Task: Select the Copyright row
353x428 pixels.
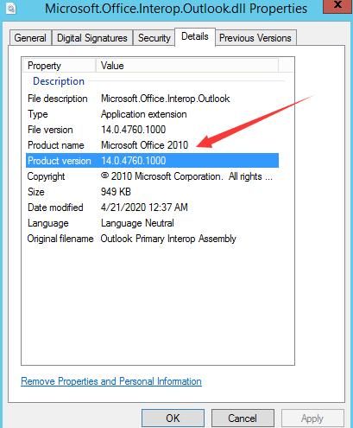Action: [x=152, y=176]
